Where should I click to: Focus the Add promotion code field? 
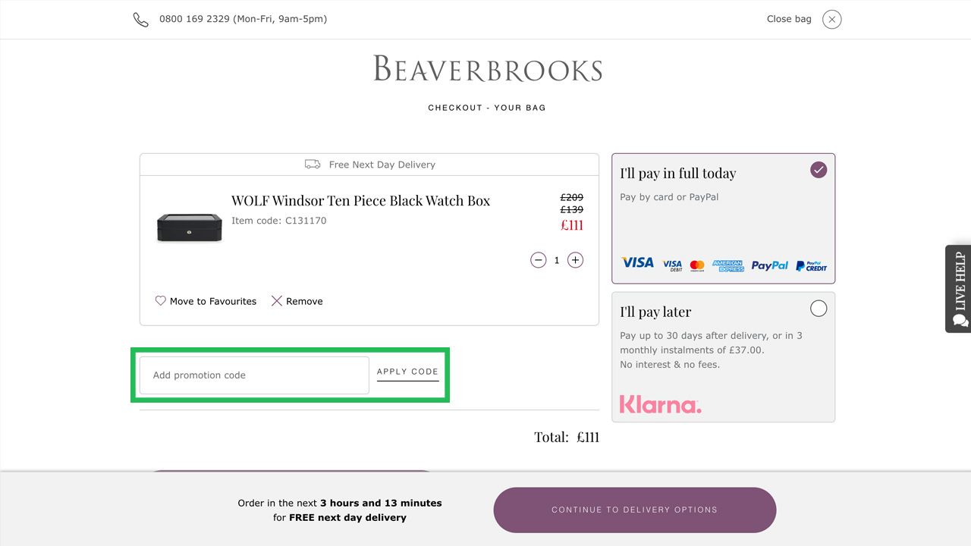254,375
